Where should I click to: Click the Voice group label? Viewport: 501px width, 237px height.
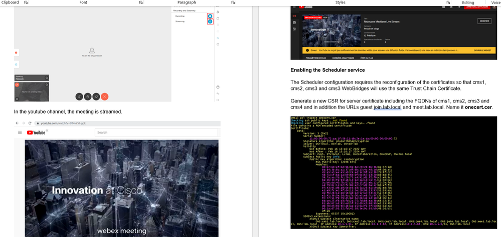pyautogui.click(x=496, y=2)
